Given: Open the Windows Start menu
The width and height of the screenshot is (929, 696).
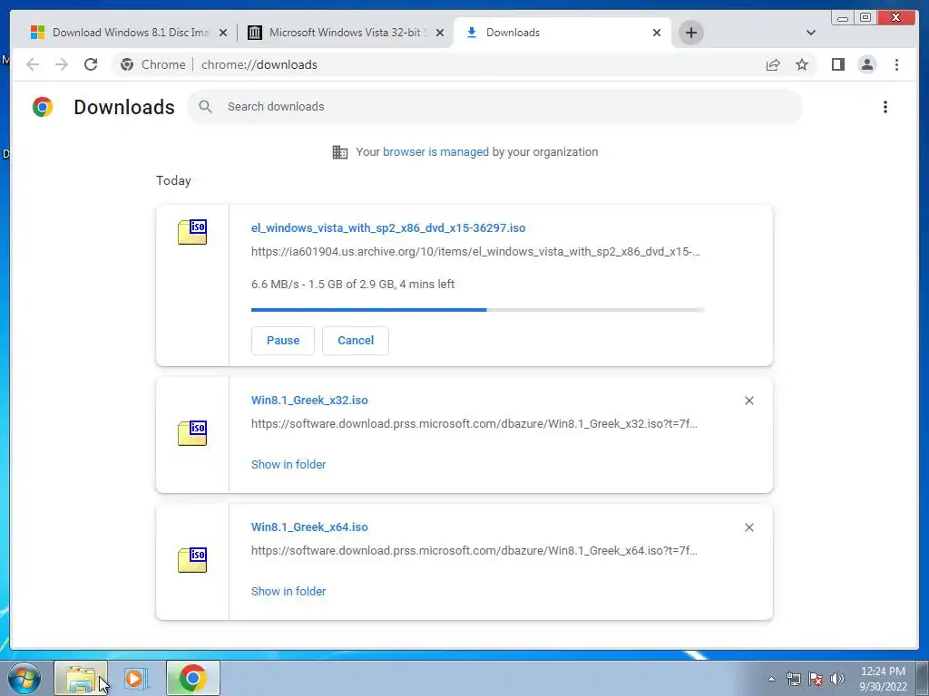Looking at the screenshot, I should [24, 678].
